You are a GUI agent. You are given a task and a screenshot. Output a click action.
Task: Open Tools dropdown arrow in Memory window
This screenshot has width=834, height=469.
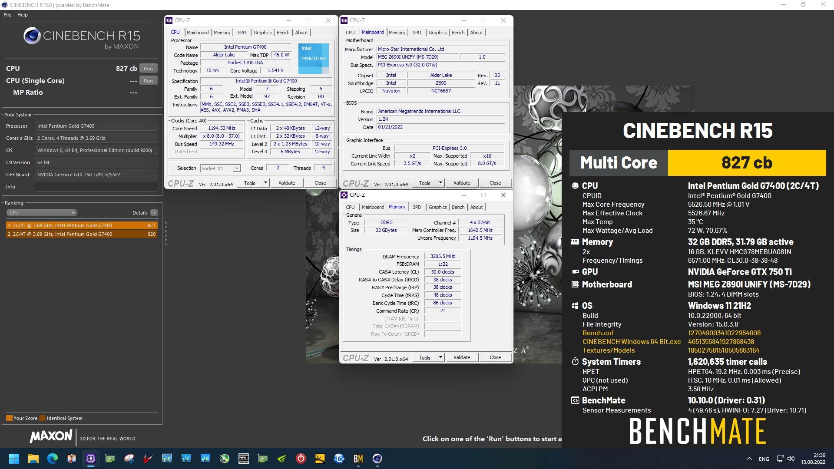click(x=440, y=357)
